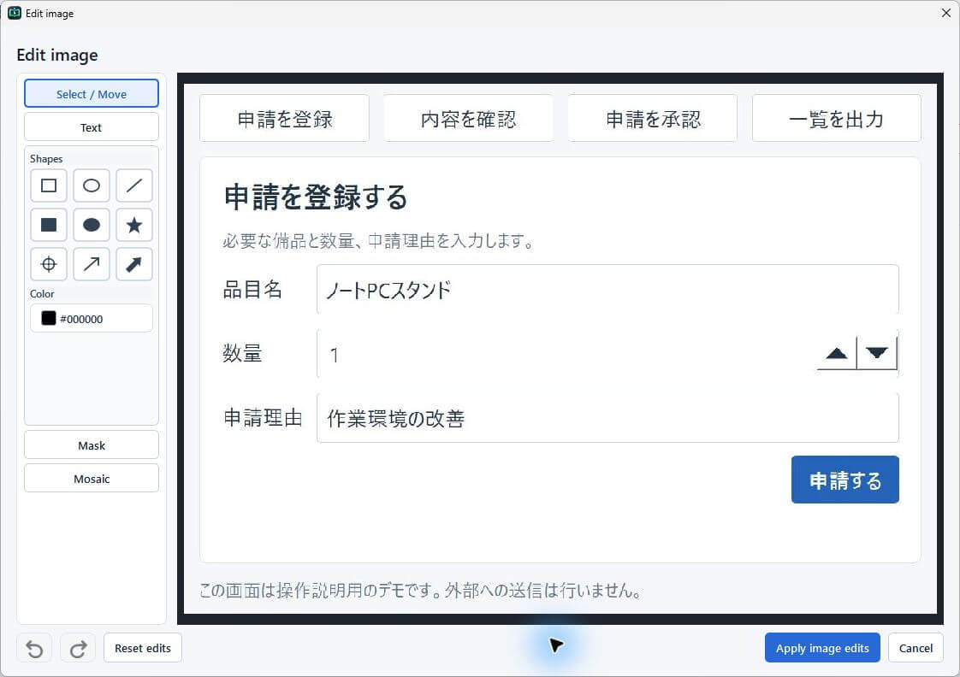Activate the Mask tool
The image size is (960, 677).
pos(92,445)
